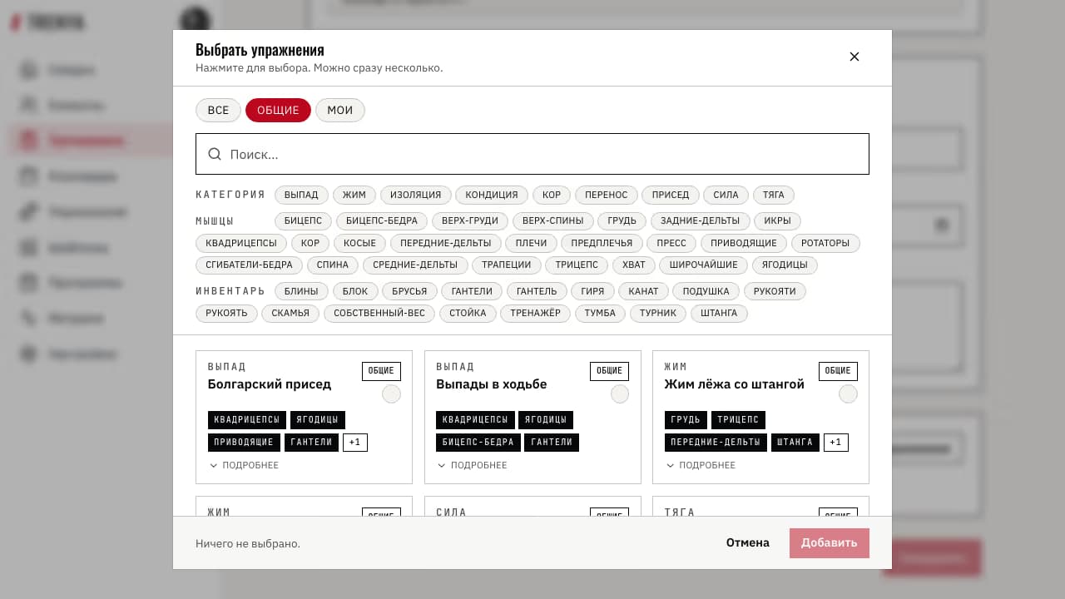Filter by the ПРИСЕД category chip

point(671,195)
